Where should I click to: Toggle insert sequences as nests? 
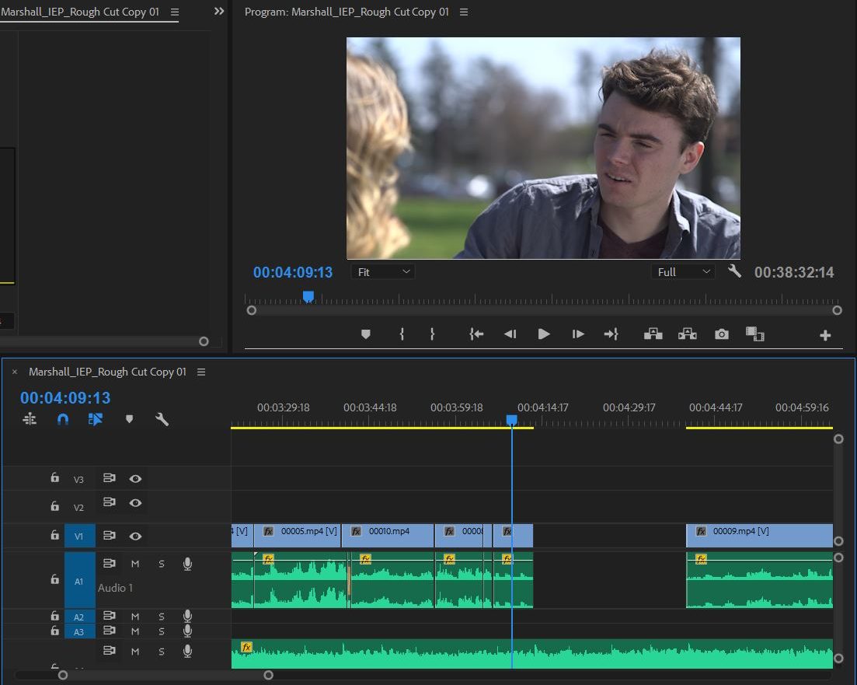30,419
